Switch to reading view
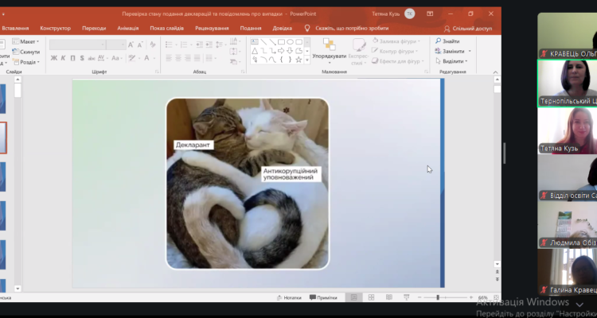Screen dimensions: 597x318 click(388, 297)
